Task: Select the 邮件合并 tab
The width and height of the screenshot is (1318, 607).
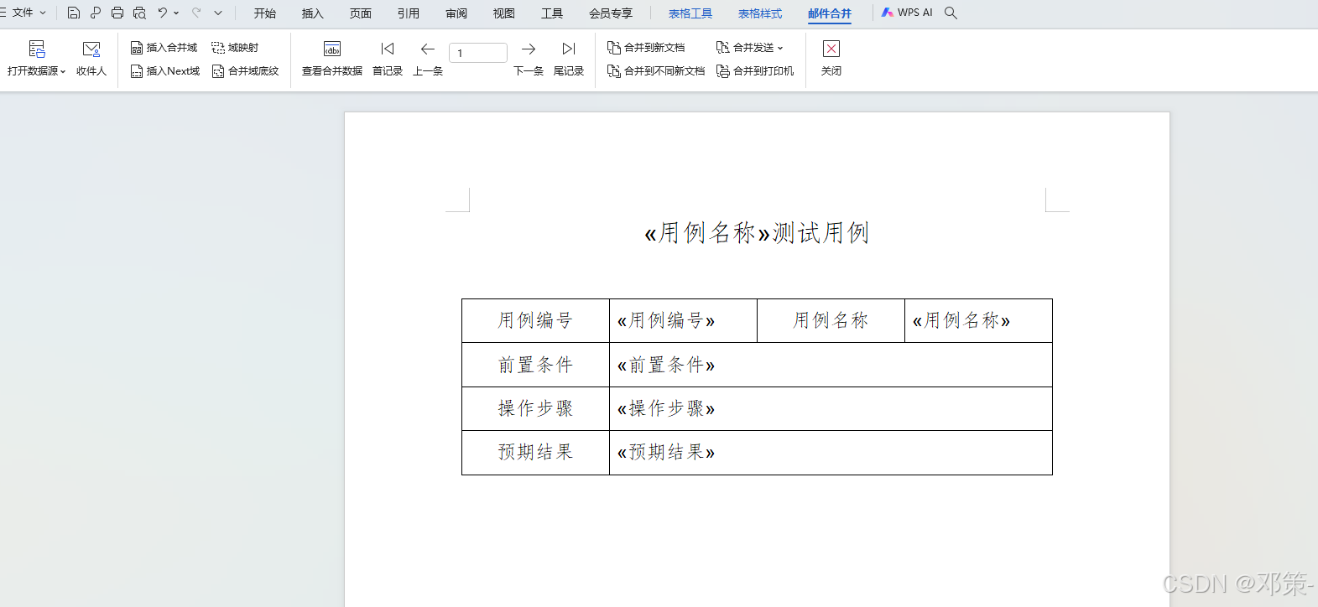Action: (830, 13)
